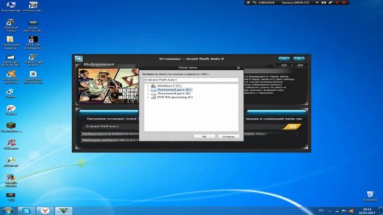Select the recorder pencil draw tool

[330, 2]
